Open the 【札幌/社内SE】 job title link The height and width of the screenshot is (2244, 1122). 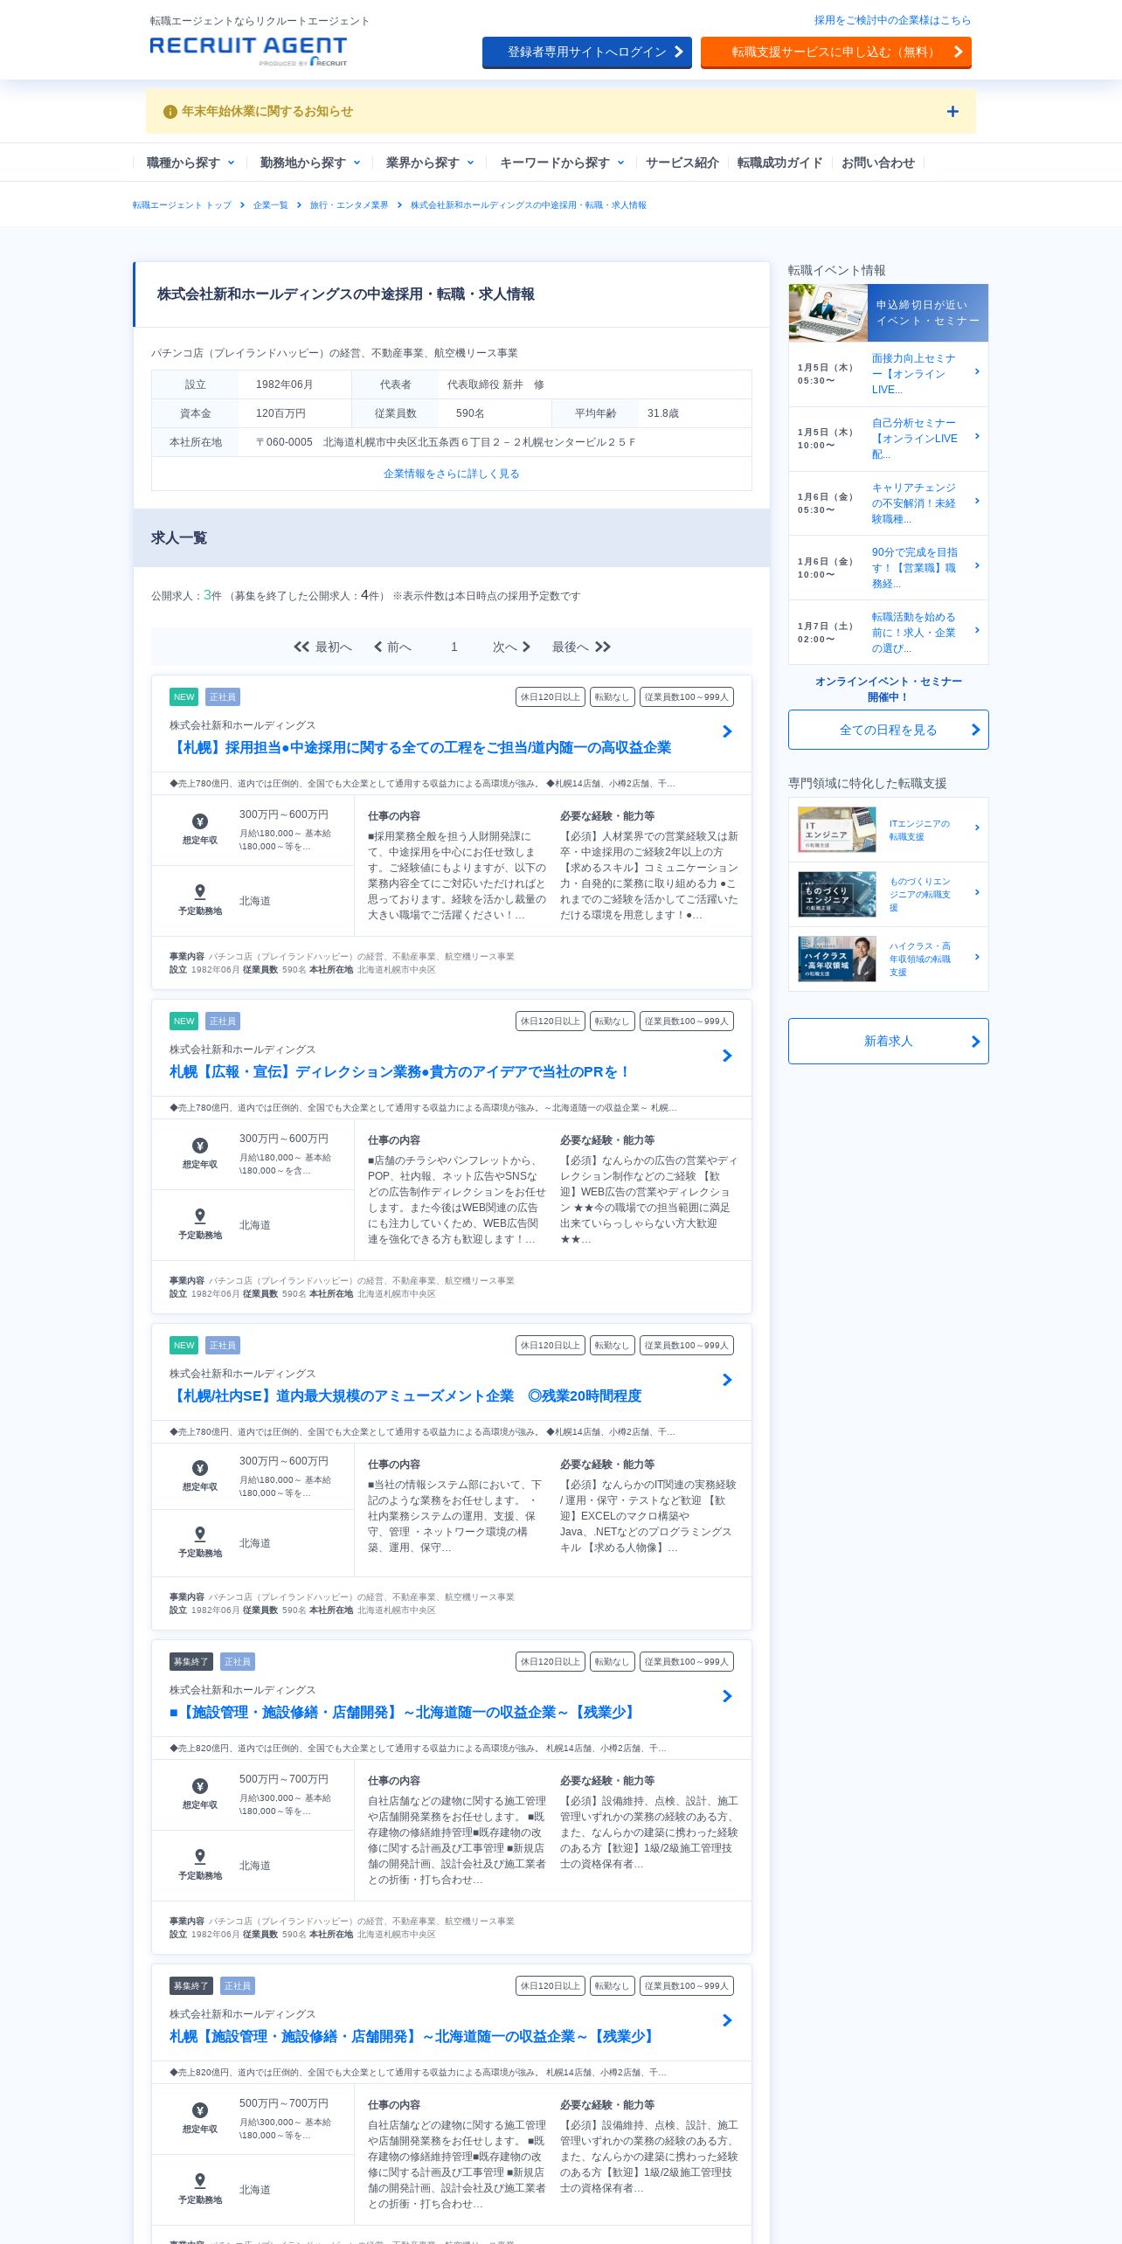405,1396
